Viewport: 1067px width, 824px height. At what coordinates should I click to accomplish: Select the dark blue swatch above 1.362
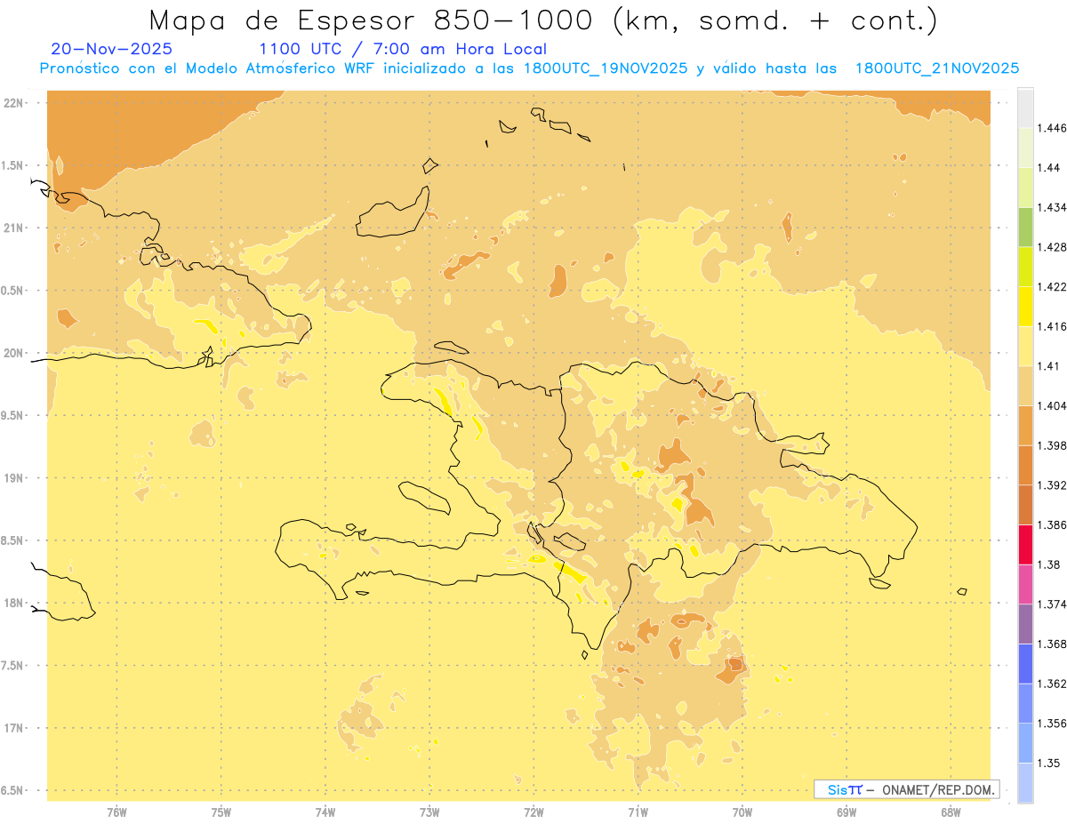pyautogui.click(x=1026, y=664)
